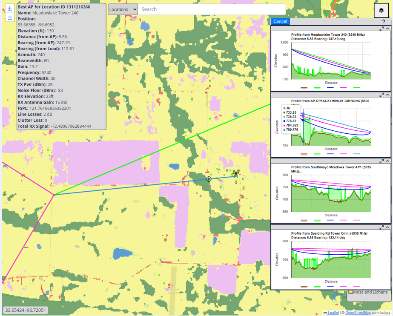Toggle brown terrain series in Meadowlake chart legend
This screenshot has height=316, width=393.
pyautogui.click(x=304, y=88)
